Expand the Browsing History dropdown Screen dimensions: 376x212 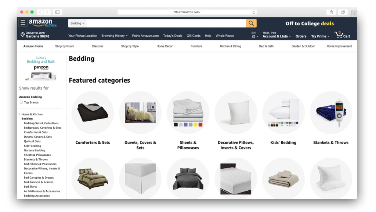pyautogui.click(x=115, y=36)
